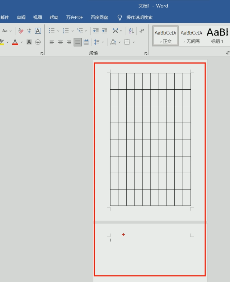The image size is (230, 282).
Task: Switch to the 百度网盘 tab
Action: [x=99, y=18]
